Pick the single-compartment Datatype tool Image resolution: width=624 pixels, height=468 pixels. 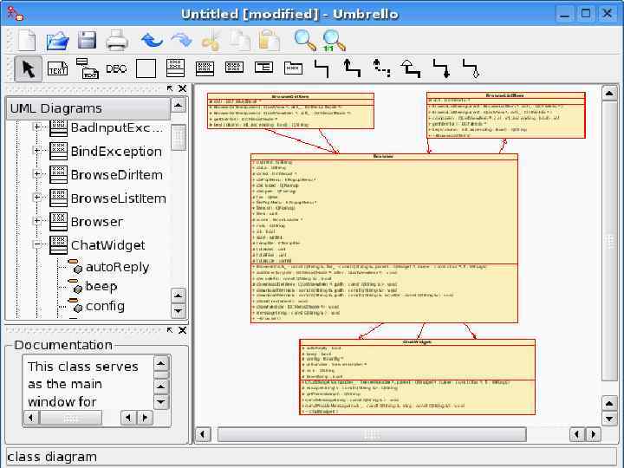pos(234,67)
